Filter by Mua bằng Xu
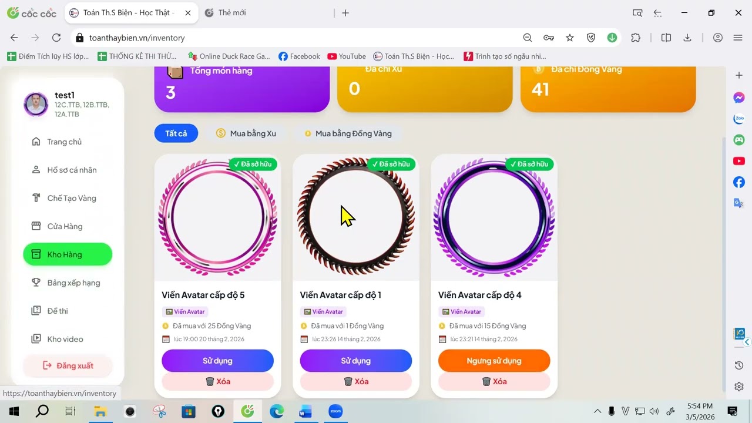Screen dimensions: 752x423 tap(246, 133)
